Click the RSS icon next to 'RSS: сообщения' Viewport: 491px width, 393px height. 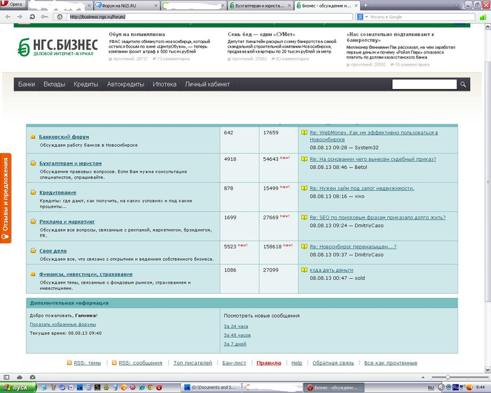point(114,363)
